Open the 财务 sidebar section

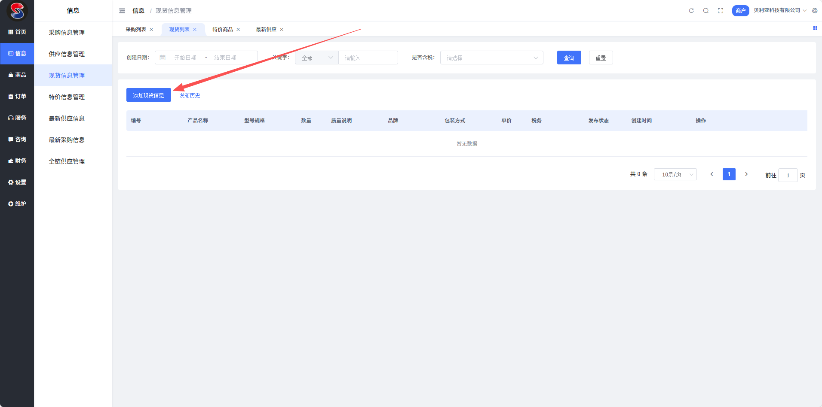(17, 161)
